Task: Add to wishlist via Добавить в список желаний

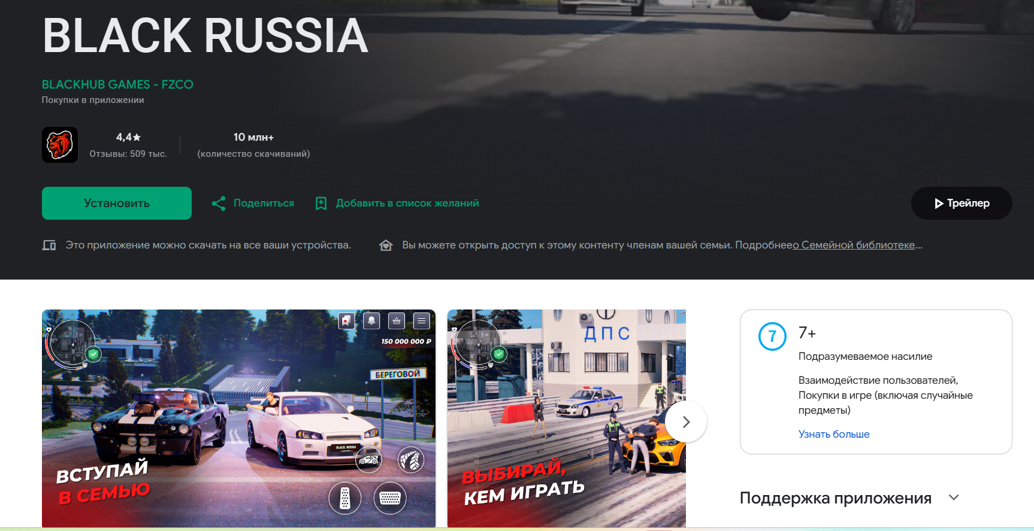Action: pyautogui.click(x=407, y=203)
